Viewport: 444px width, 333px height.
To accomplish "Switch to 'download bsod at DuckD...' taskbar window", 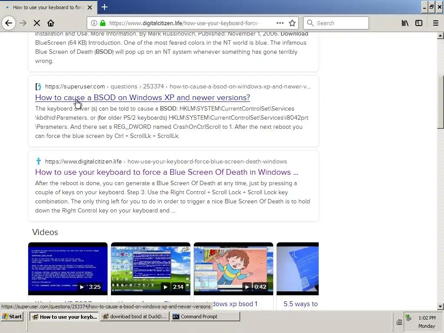I will [135, 317].
